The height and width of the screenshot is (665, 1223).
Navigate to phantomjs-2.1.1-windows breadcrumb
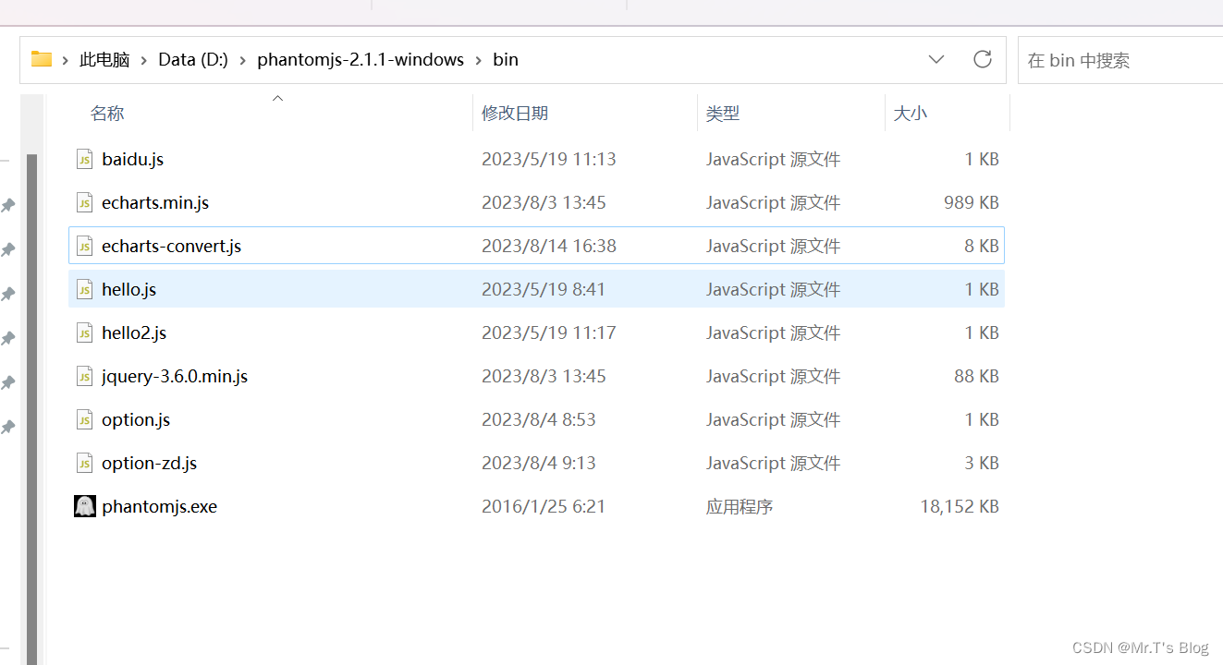tap(361, 60)
